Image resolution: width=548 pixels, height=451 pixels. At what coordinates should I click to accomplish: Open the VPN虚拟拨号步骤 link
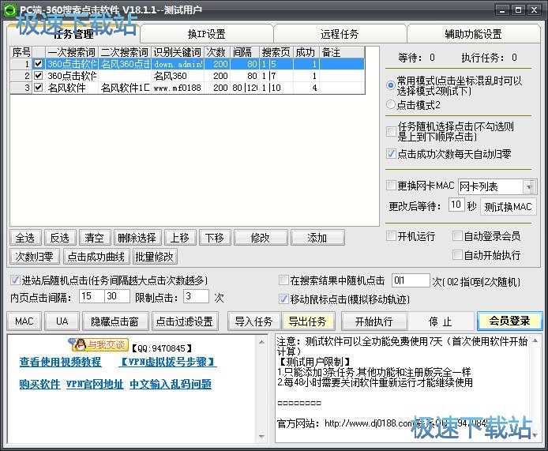click(x=167, y=362)
